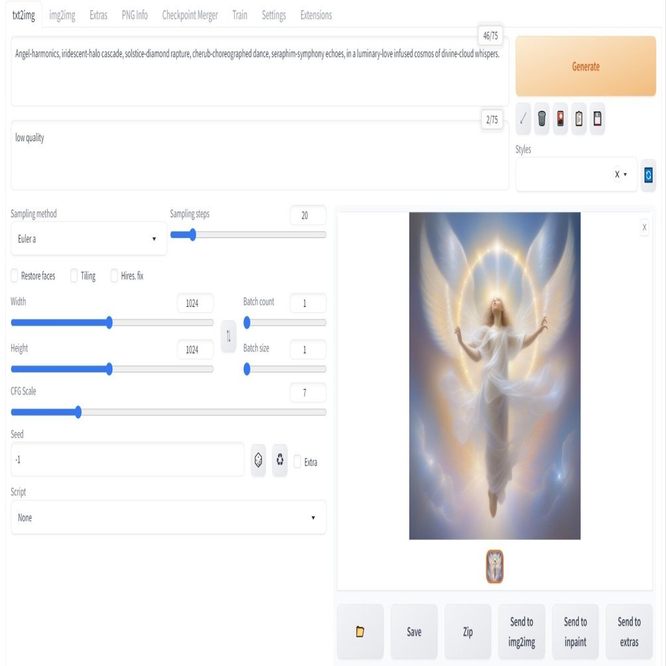Apply selected styles via the clipboard icon
Image resolution: width=666 pixels, height=666 pixels.
point(578,119)
